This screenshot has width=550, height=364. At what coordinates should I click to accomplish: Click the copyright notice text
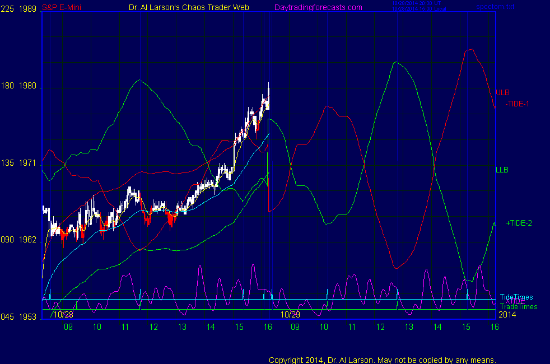pyautogui.click(x=383, y=360)
